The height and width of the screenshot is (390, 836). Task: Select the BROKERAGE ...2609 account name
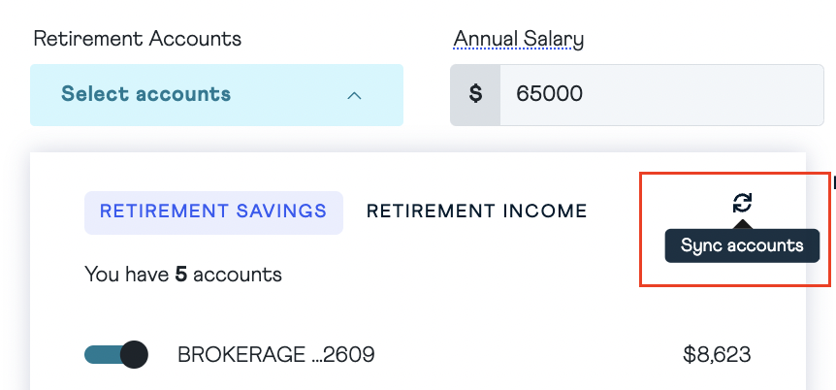pyautogui.click(x=275, y=355)
